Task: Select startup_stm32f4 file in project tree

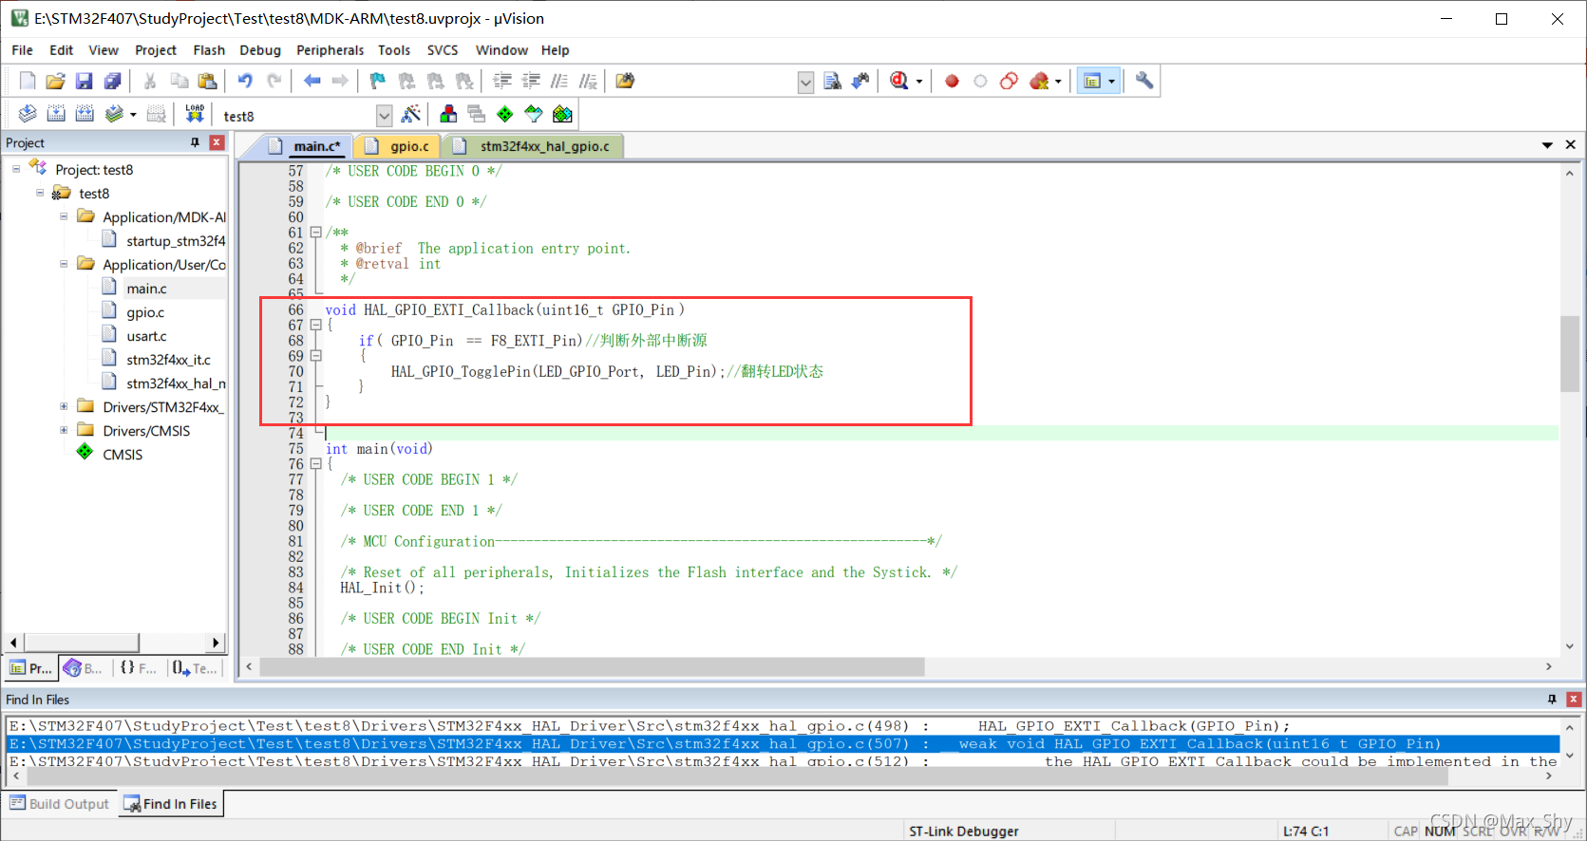Action: [176, 241]
